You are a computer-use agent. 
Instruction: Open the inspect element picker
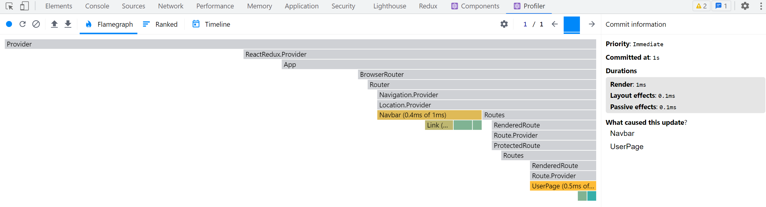9,6
